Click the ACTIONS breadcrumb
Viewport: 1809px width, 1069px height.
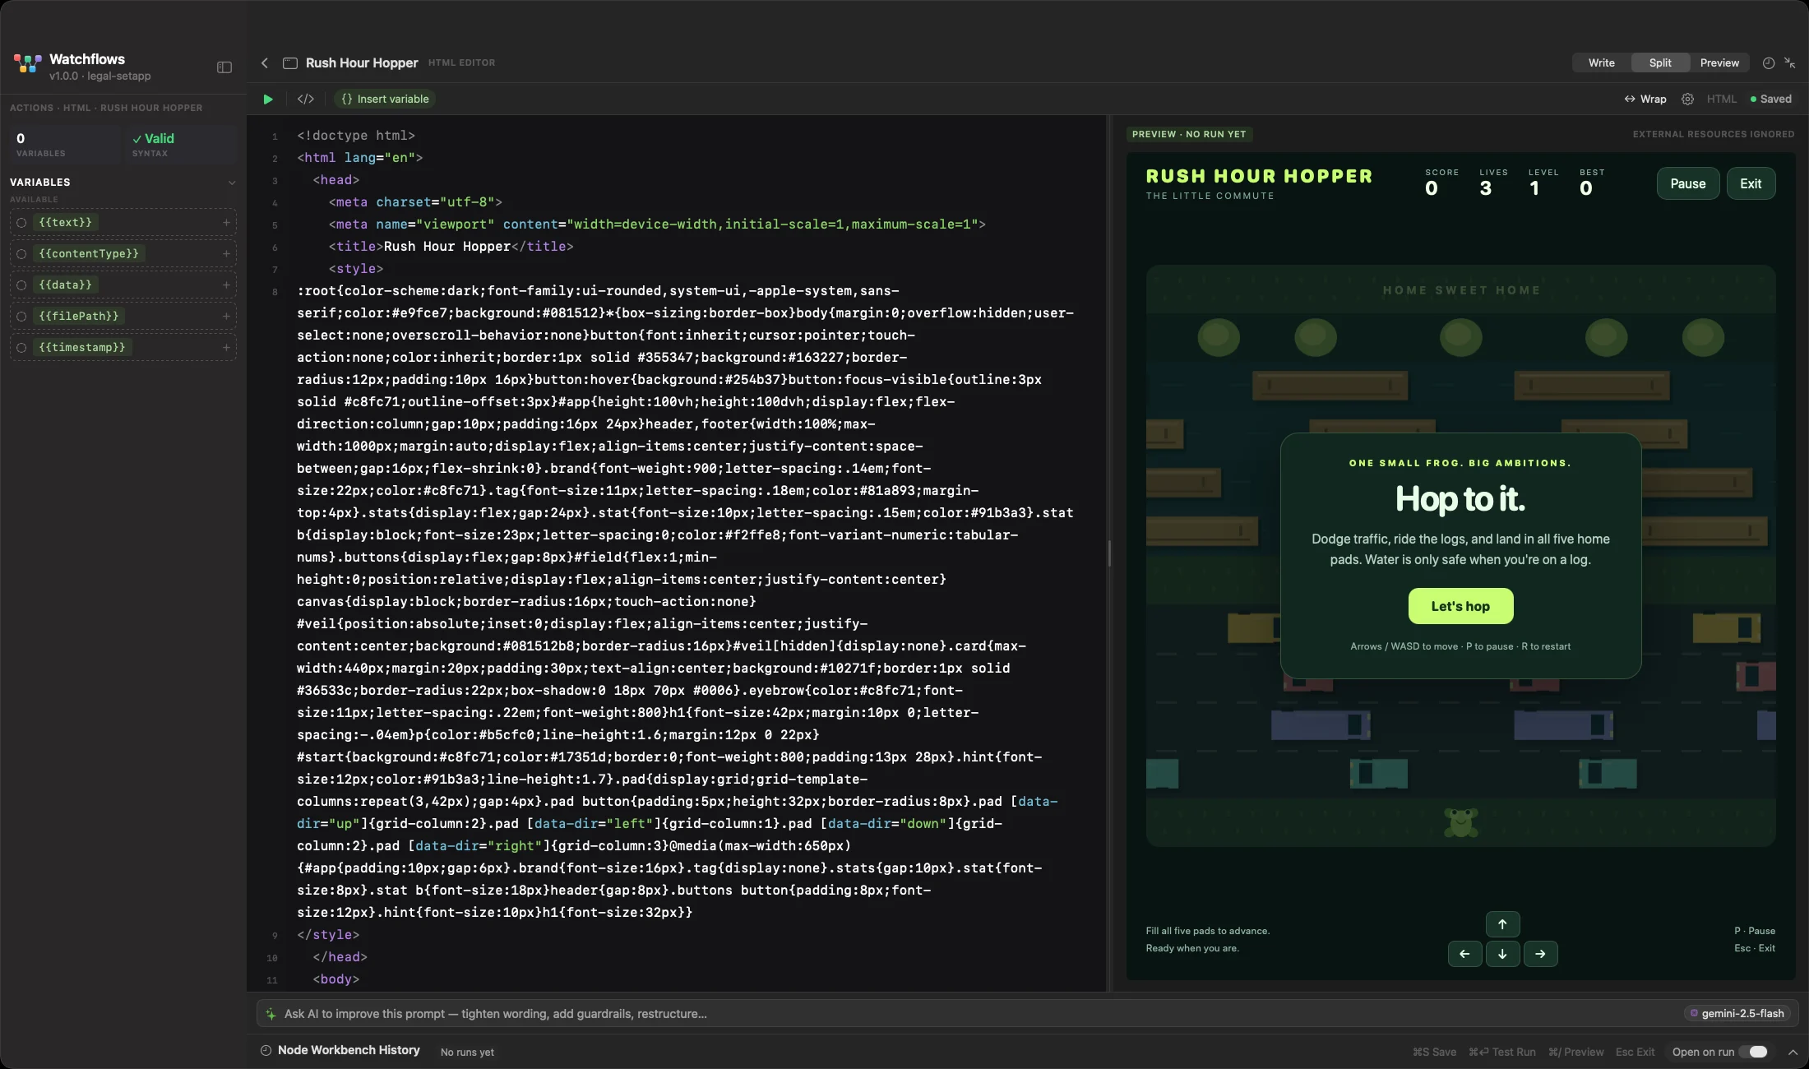coord(31,108)
